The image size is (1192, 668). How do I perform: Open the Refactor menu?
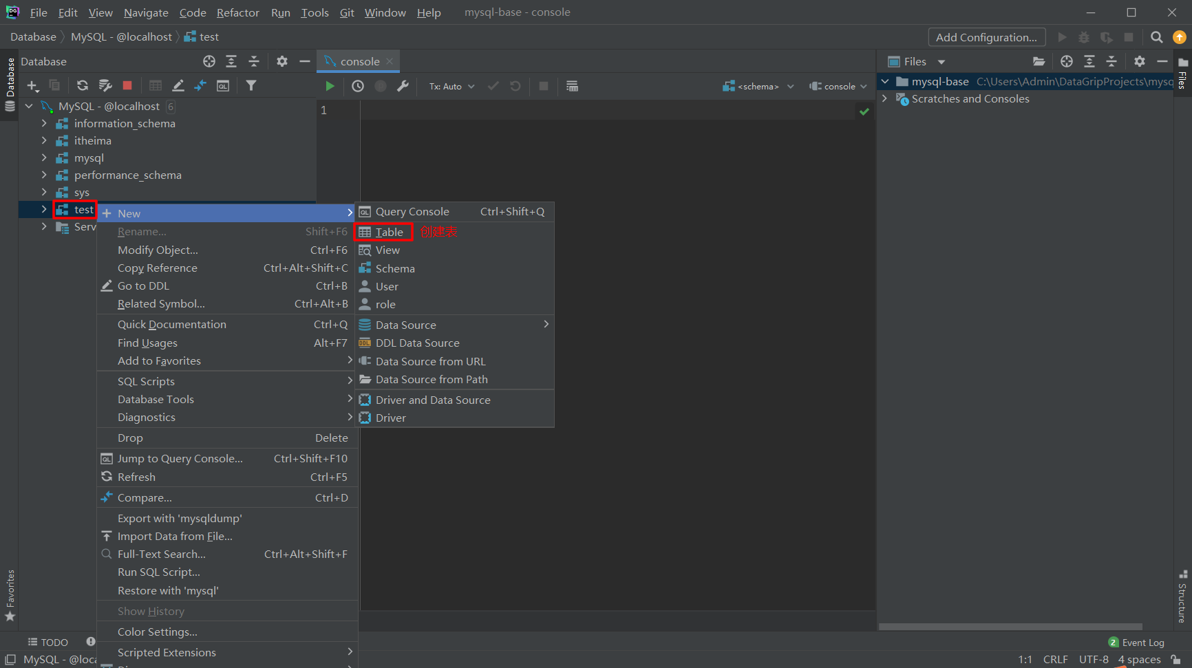click(238, 12)
